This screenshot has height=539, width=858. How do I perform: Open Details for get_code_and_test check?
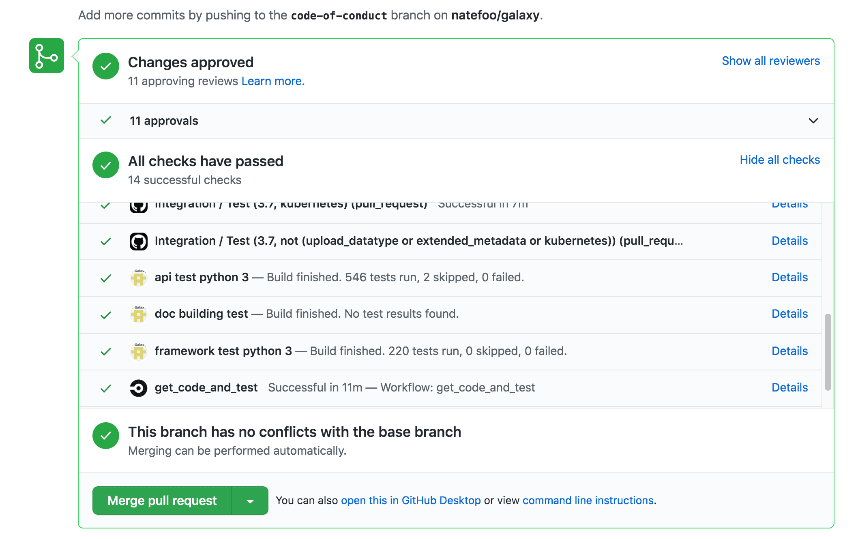(789, 387)
